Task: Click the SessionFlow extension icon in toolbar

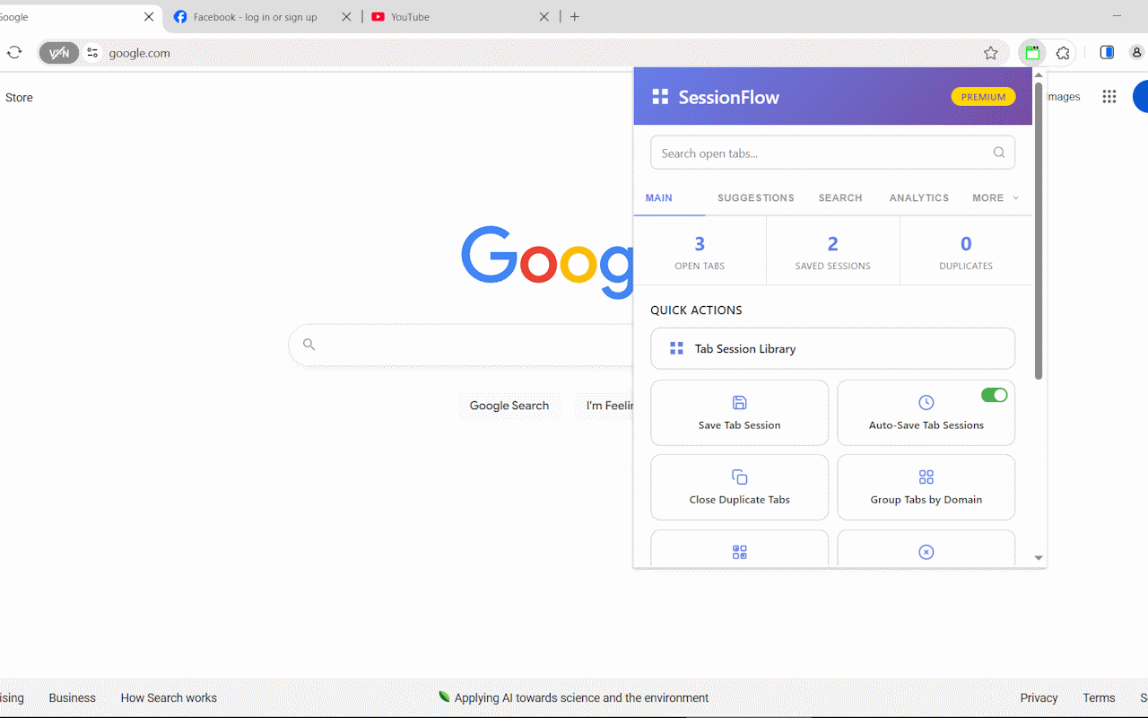Action: point(1032,53)
